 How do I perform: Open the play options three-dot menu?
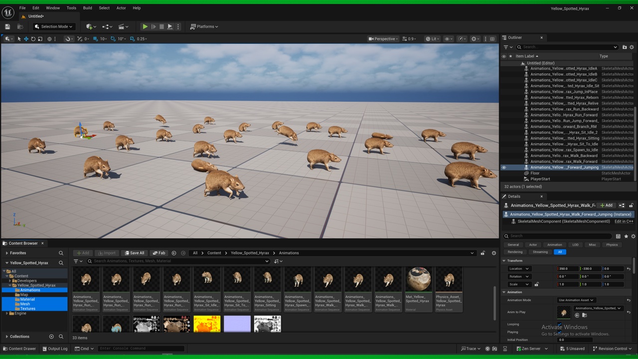click(x=178, y=26)
